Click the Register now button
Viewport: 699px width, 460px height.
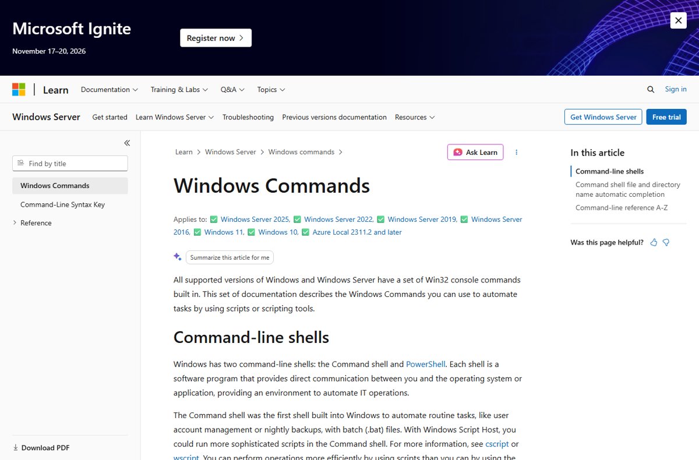216,38
